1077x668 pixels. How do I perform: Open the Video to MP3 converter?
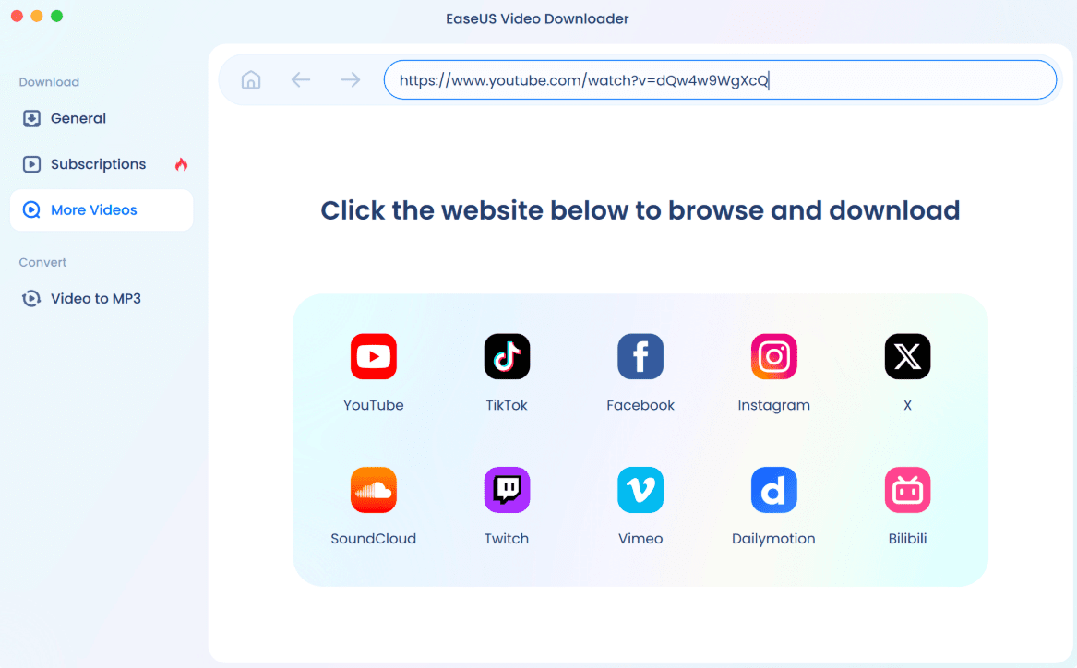point(102,299)
